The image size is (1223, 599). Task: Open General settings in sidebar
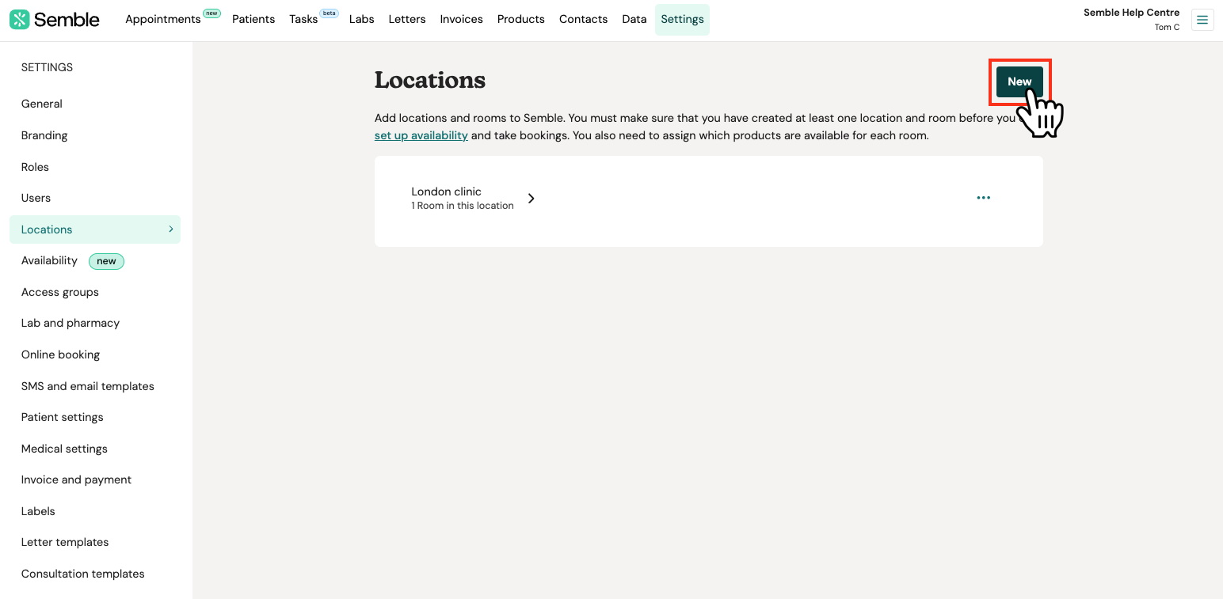click(x=42, y=104)
